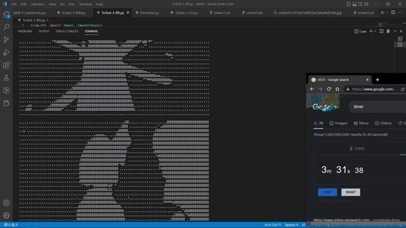The image size is (406, 228).
Task: Open the run button dropdown arrow
Action: click(387, 13)
